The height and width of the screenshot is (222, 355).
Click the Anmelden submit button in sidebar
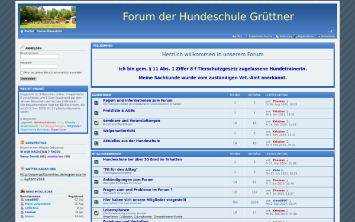point(28,79)
